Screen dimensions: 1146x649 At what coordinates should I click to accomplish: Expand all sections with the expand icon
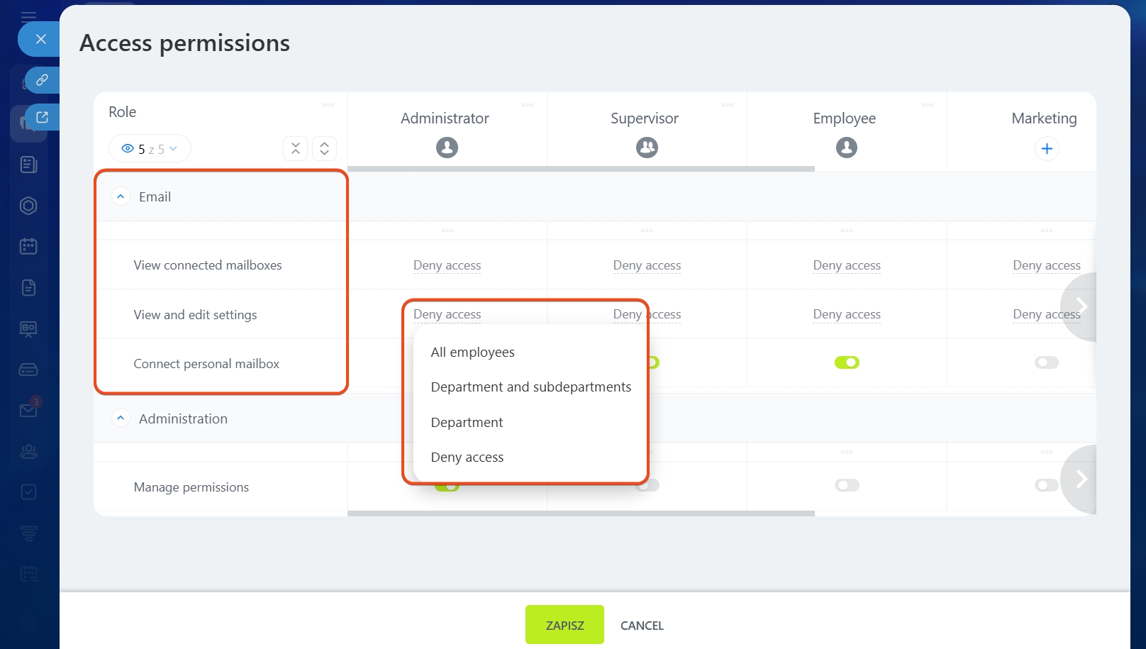tap(324, 149)
